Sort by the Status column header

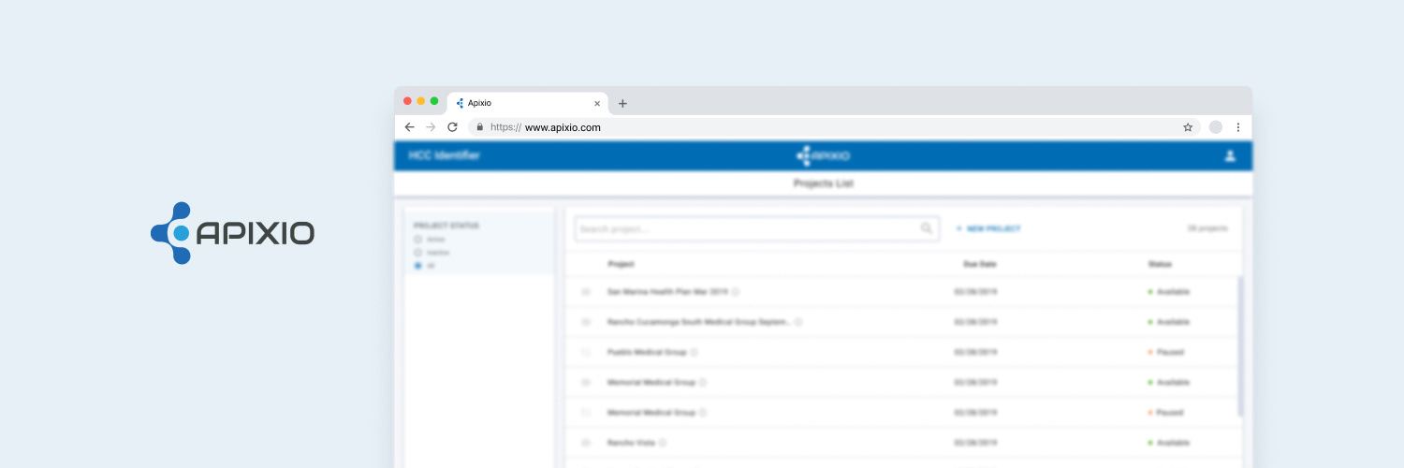[1160, 265]
